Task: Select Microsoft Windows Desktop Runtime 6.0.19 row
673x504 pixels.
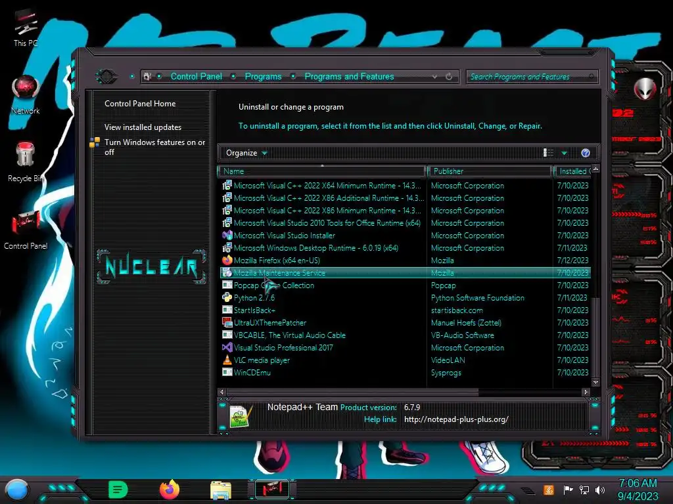Action: pos(405,247)
